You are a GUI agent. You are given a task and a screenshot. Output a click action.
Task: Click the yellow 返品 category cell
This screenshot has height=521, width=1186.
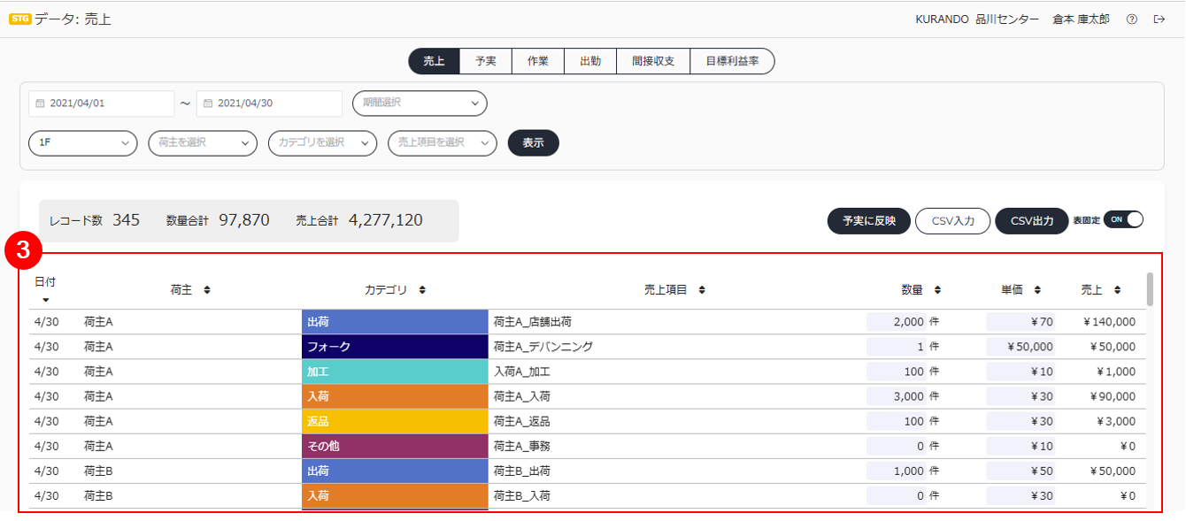tap(395, 421)
